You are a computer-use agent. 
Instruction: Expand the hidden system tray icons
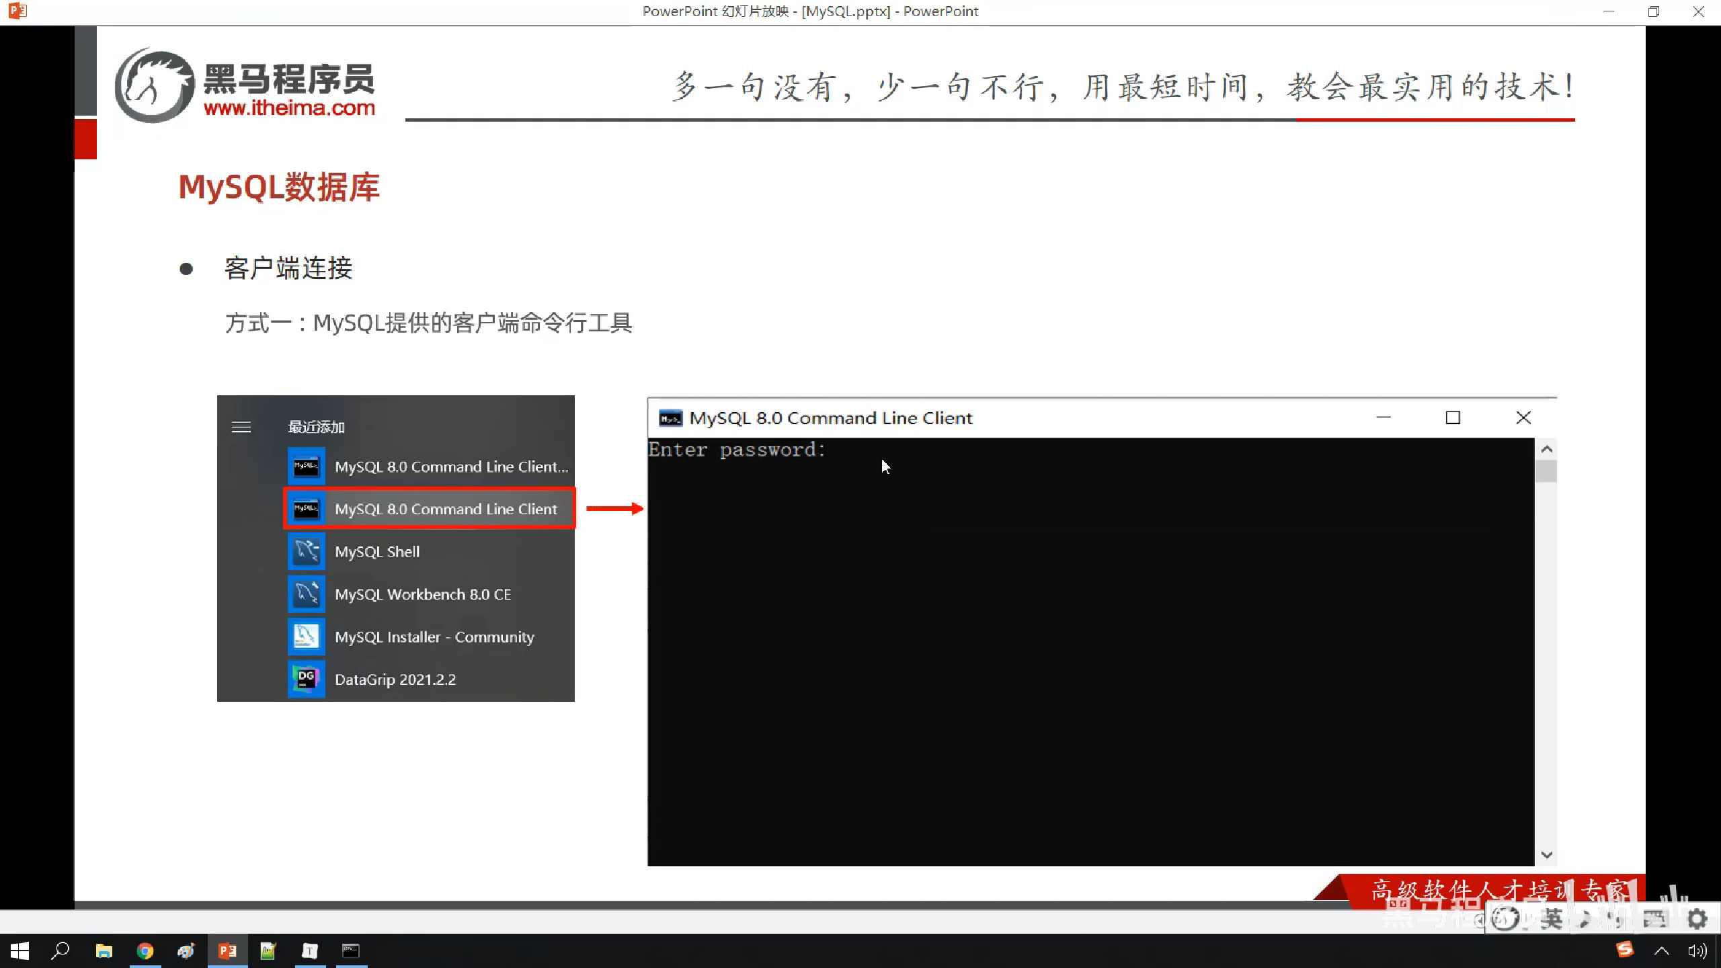point(1661,951)
